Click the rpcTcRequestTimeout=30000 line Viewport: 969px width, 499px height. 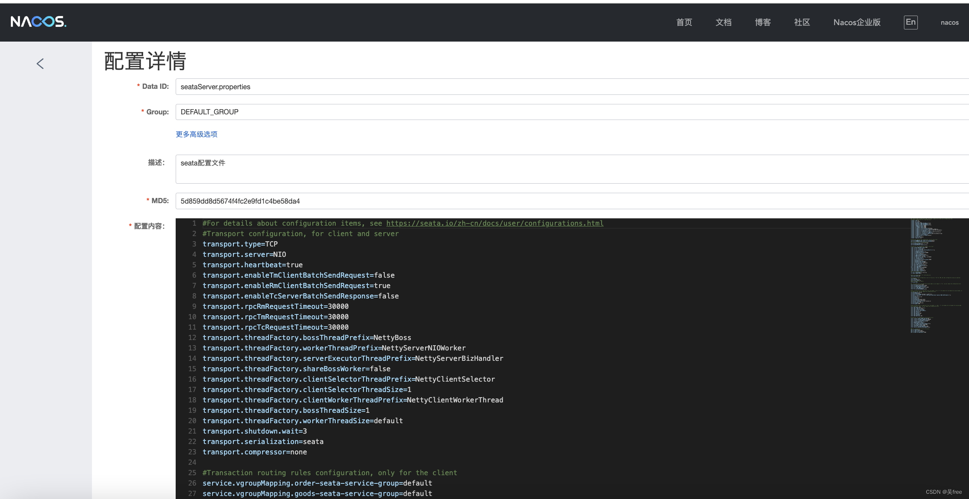point(275,327)
